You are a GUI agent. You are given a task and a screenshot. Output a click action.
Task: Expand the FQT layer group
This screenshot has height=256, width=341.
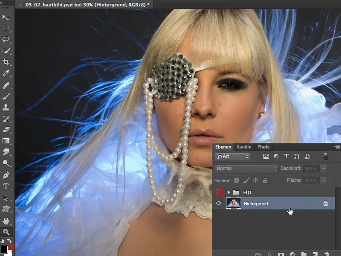(x=228, y=192)
